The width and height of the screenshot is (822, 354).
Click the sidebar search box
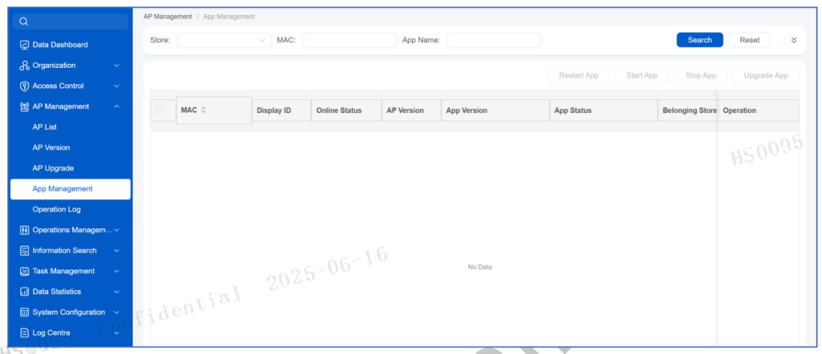(71, 22)
